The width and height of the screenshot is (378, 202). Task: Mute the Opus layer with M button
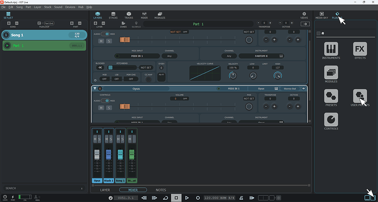click(x=101, y=108)
